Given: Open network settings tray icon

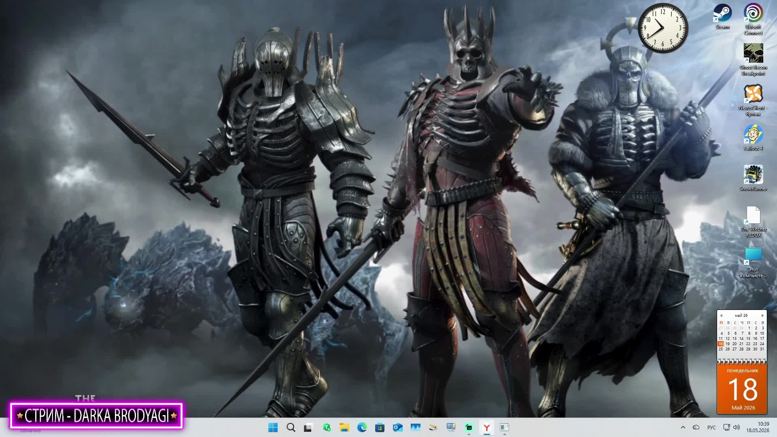Looking at the screenshot, I should (x=726, y=427).
